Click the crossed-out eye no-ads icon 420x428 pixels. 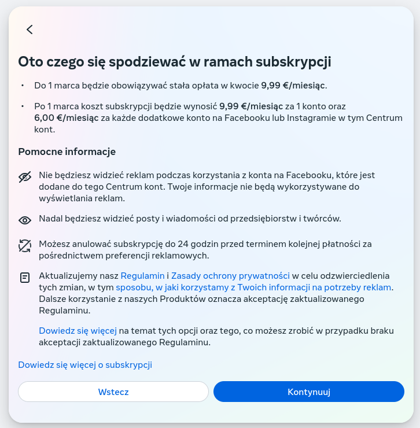pos(25,178)
